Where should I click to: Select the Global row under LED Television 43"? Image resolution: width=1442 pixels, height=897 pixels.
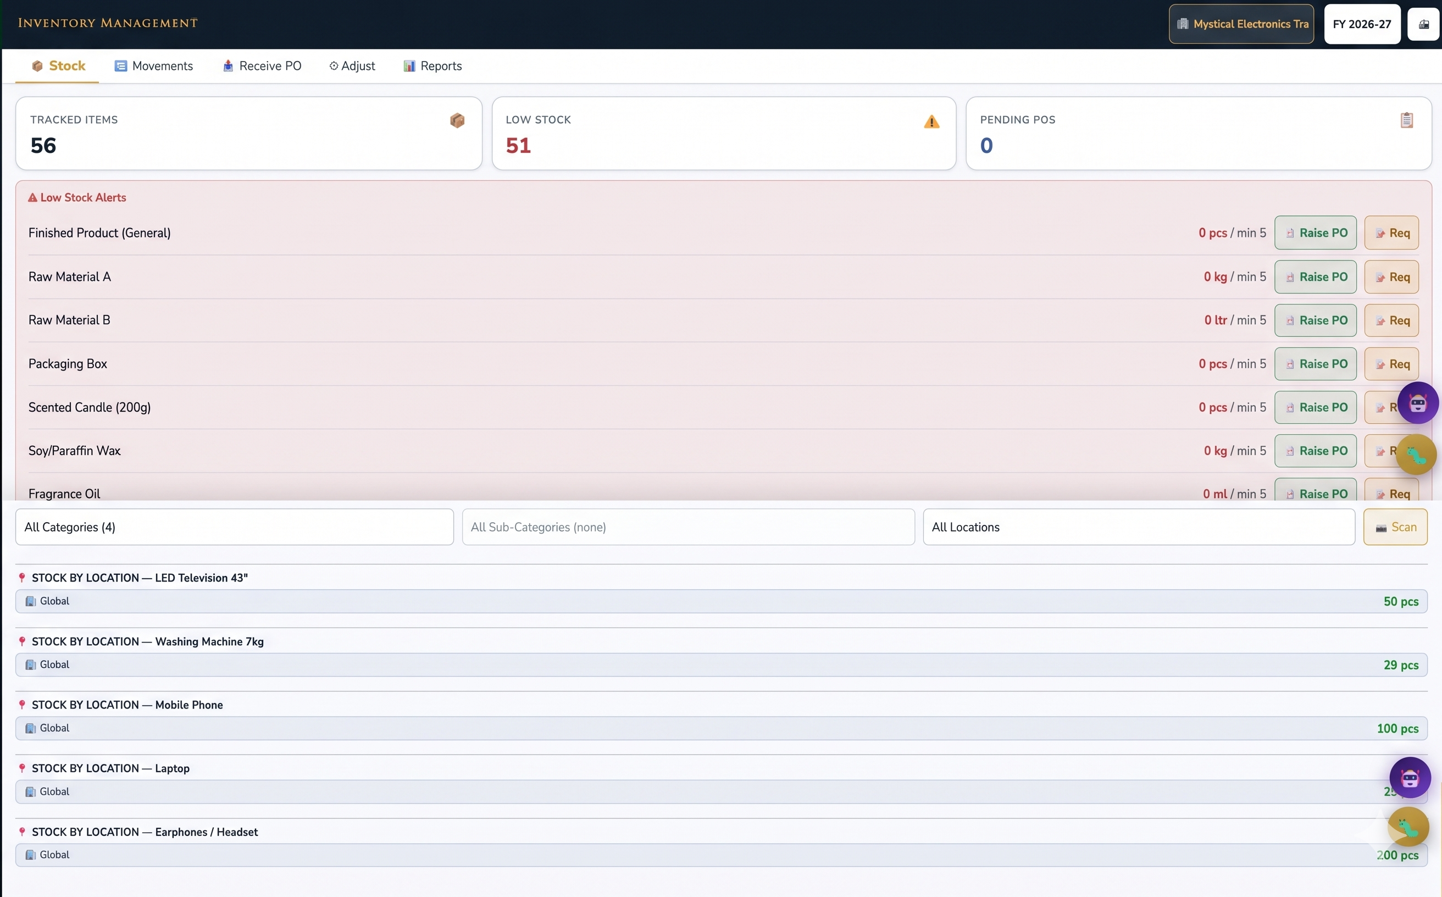pos(722,601)
